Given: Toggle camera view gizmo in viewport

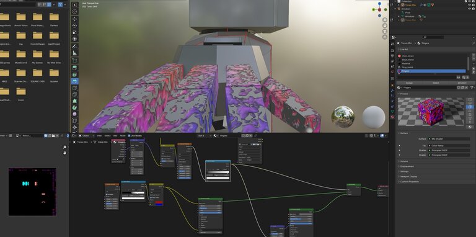Looking at the screenshot, I should pyautogui.click(x=385, y=31).
